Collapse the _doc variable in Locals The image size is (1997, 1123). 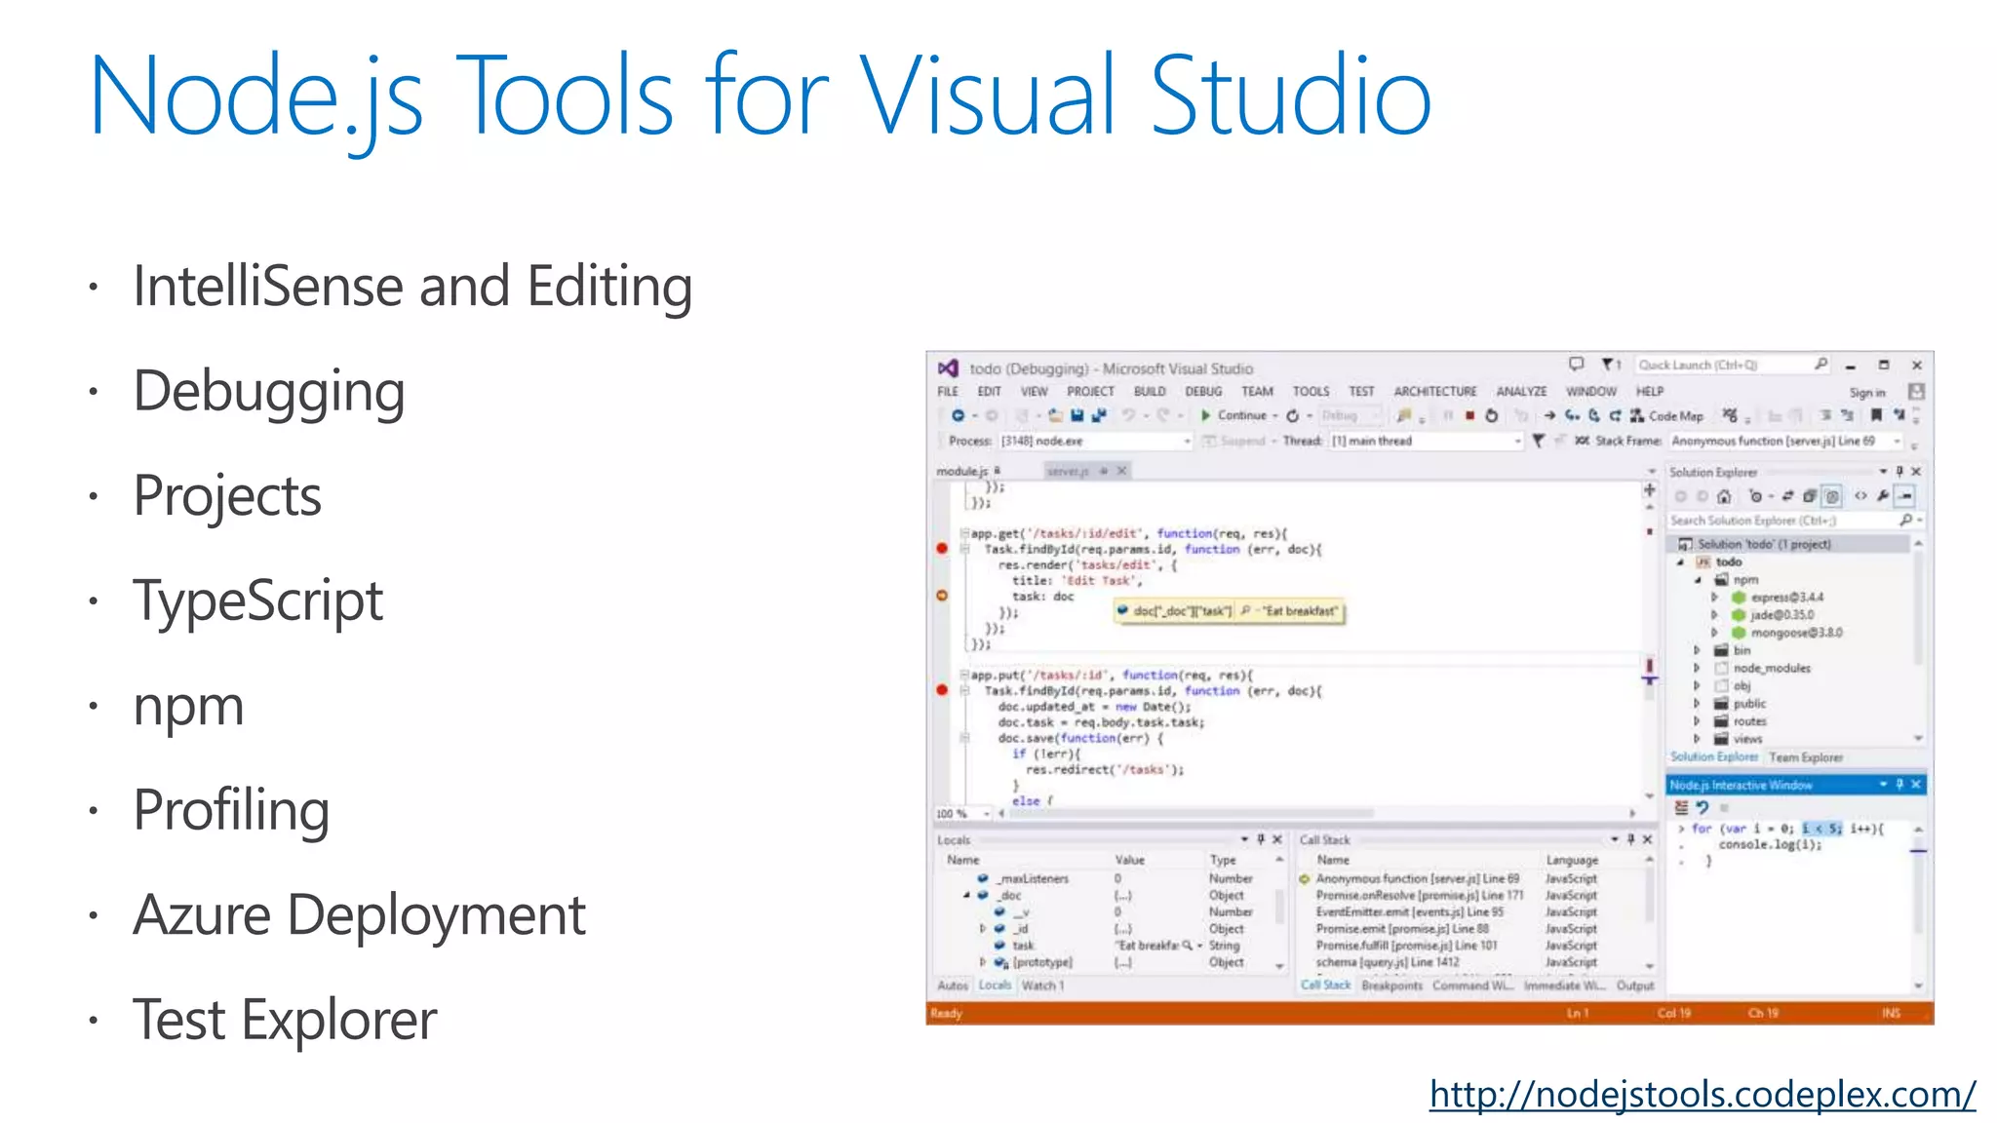point(967,895)
